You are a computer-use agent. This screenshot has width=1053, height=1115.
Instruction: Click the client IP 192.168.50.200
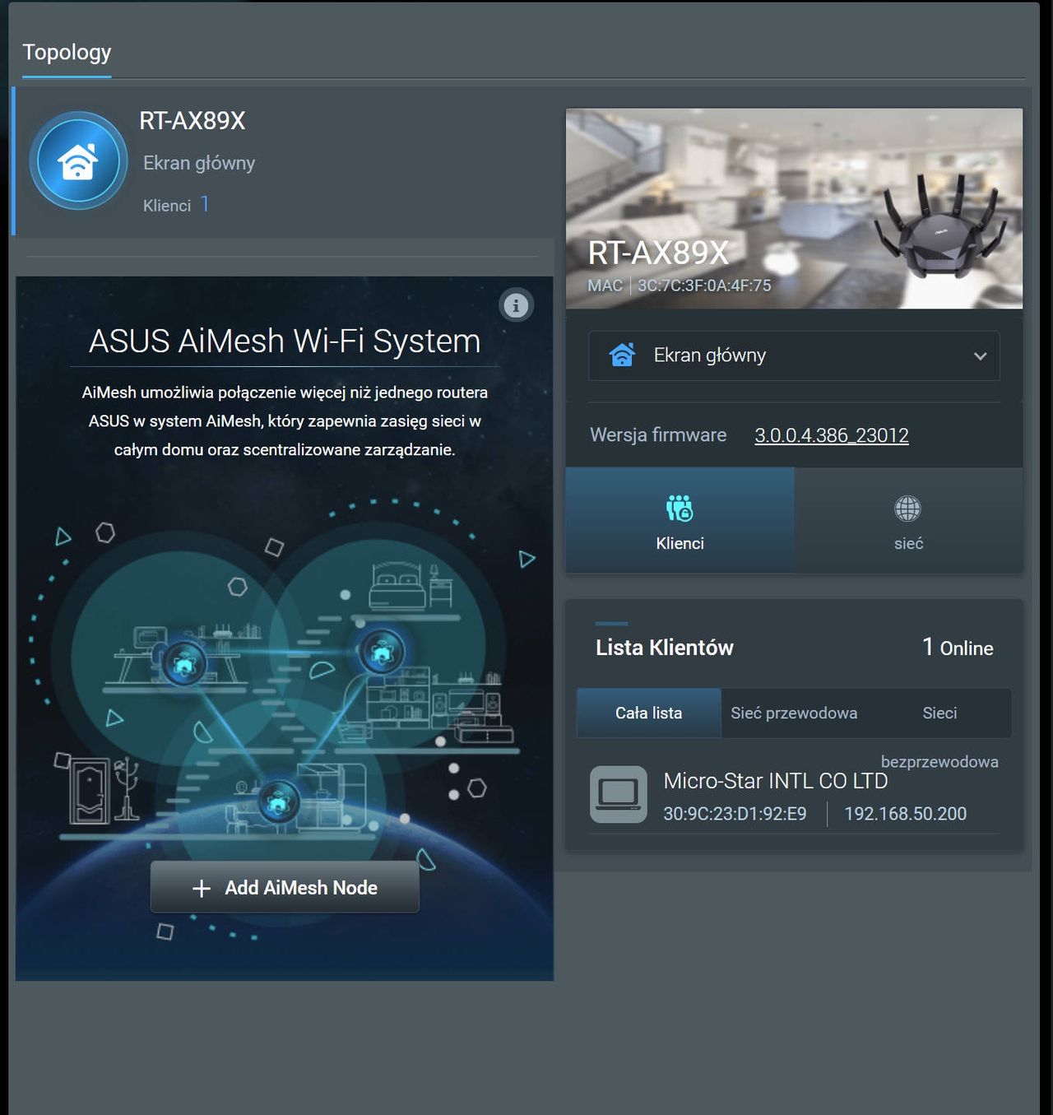905,814
